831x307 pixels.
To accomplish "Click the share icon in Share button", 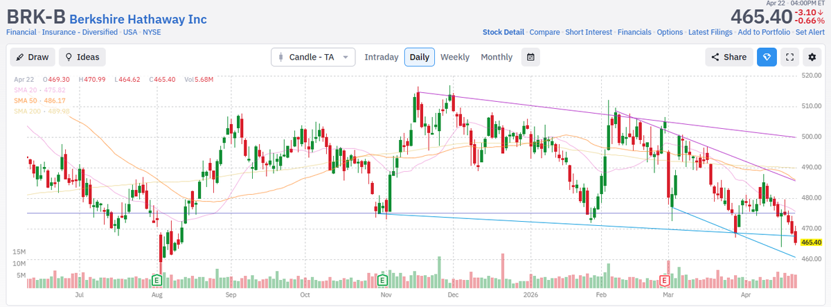I will [715, 57].
